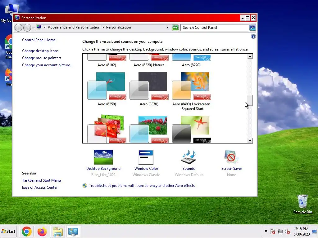Click the network tray icon

coord(280,231)
